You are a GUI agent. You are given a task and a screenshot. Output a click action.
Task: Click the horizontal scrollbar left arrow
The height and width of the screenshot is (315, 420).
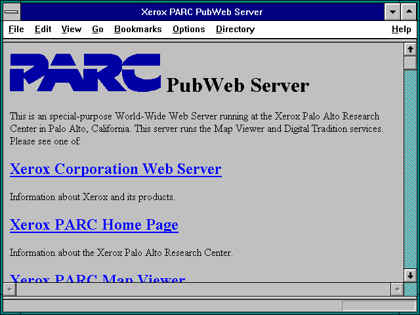[x=10, y=289]
